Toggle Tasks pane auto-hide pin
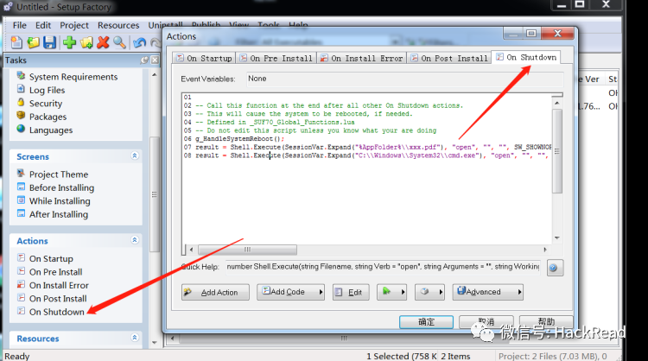648x361 pixels. point(144,60)
